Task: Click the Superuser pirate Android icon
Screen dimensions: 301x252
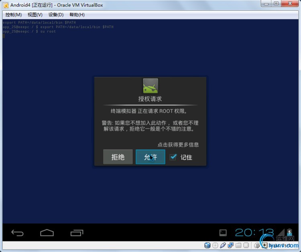Action: click(150, 86)
